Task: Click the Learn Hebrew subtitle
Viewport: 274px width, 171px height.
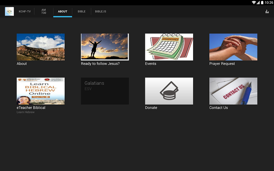Action: (25, 112)
